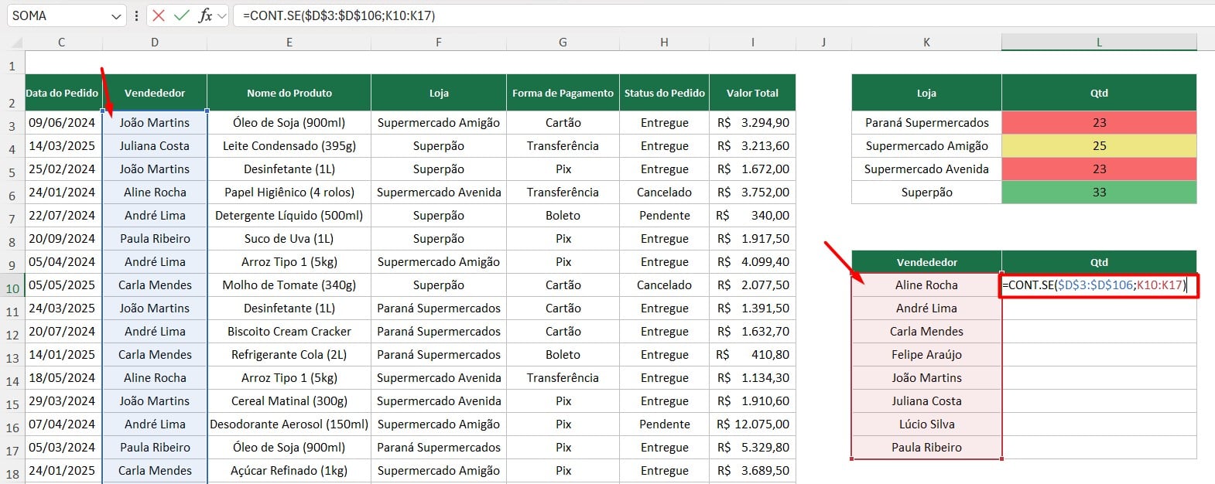Select column K header
The height and width of the screenshot is (484, 1215).
tap(926, 43)
